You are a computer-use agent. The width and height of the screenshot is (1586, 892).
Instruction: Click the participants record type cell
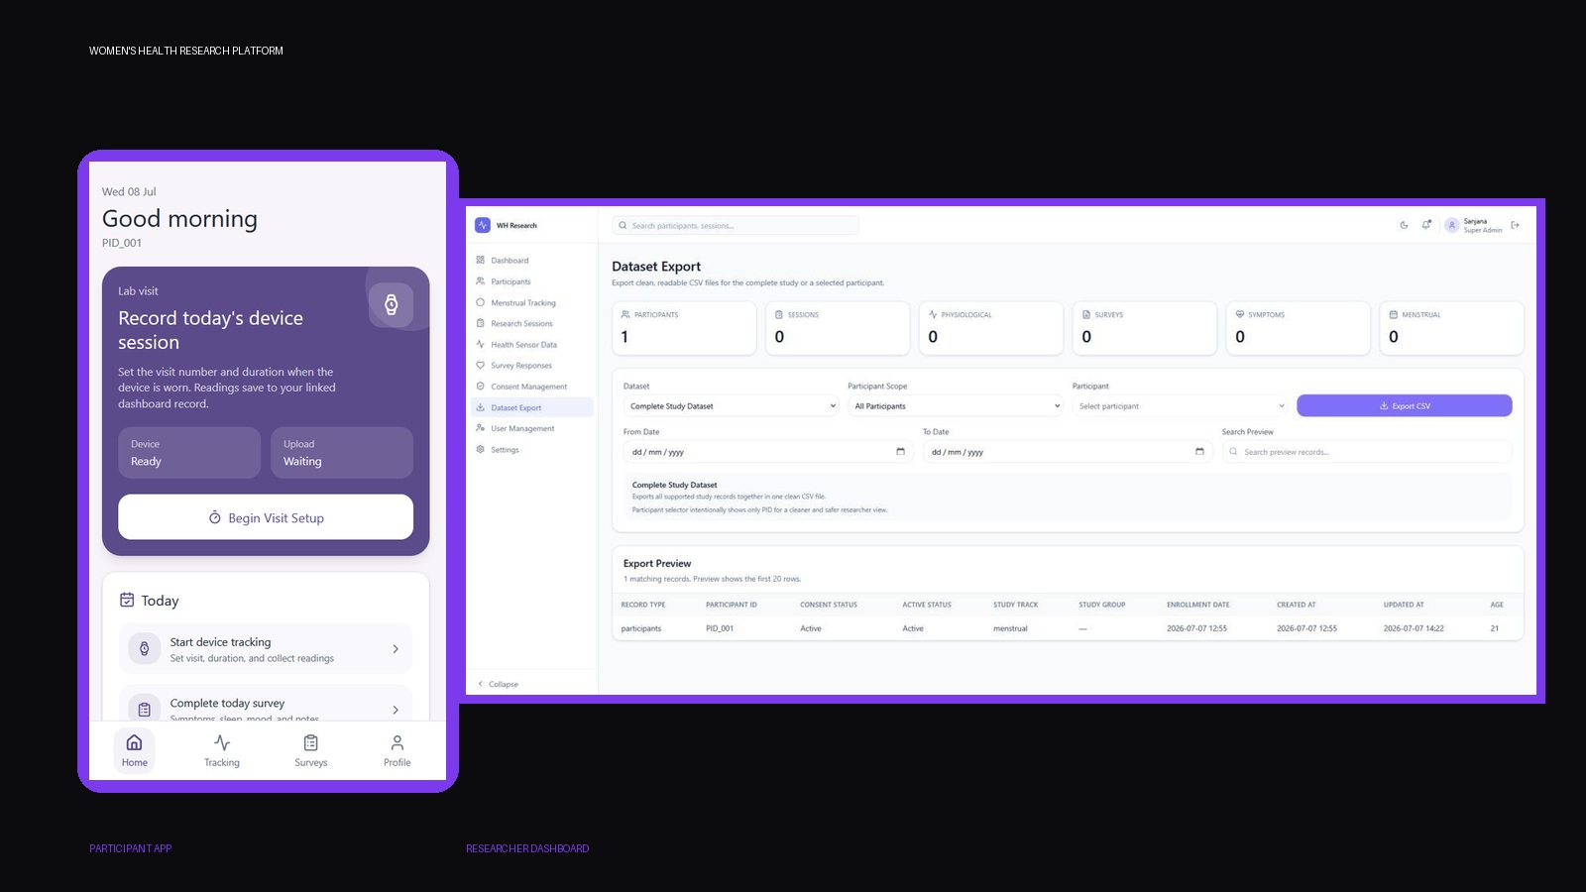(641, 628)
